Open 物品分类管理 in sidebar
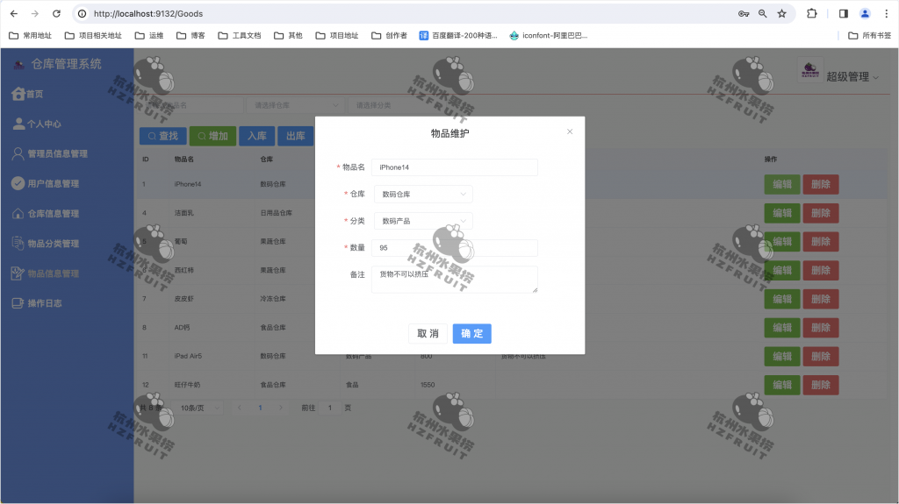This screenshot has height=504, width=899. [x=46, y=244]
